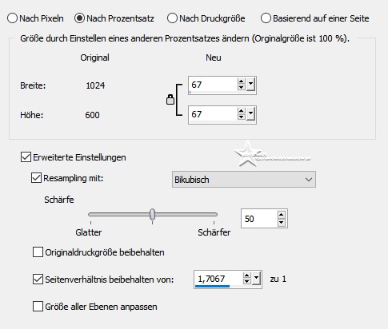Enable Originaldruckgröße beibehalten
This screenshot has width=388, height=329.
click(x=38, y=252)
